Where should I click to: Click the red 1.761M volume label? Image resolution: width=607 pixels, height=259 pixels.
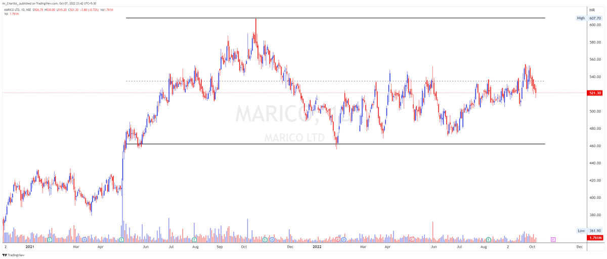tap(595, 237)
